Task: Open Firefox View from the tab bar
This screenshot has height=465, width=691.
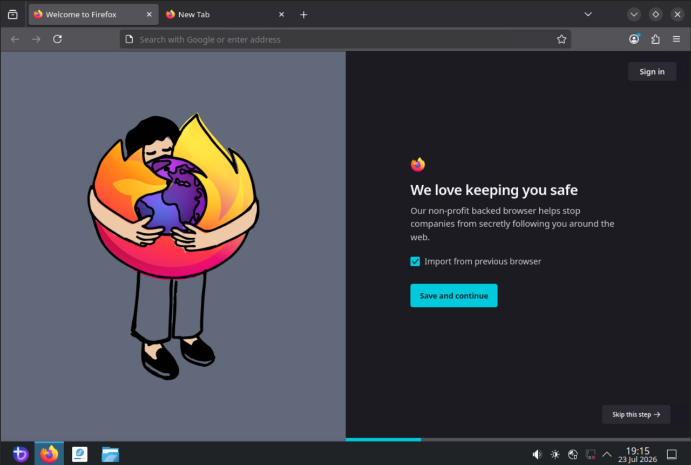Action: 12,15
